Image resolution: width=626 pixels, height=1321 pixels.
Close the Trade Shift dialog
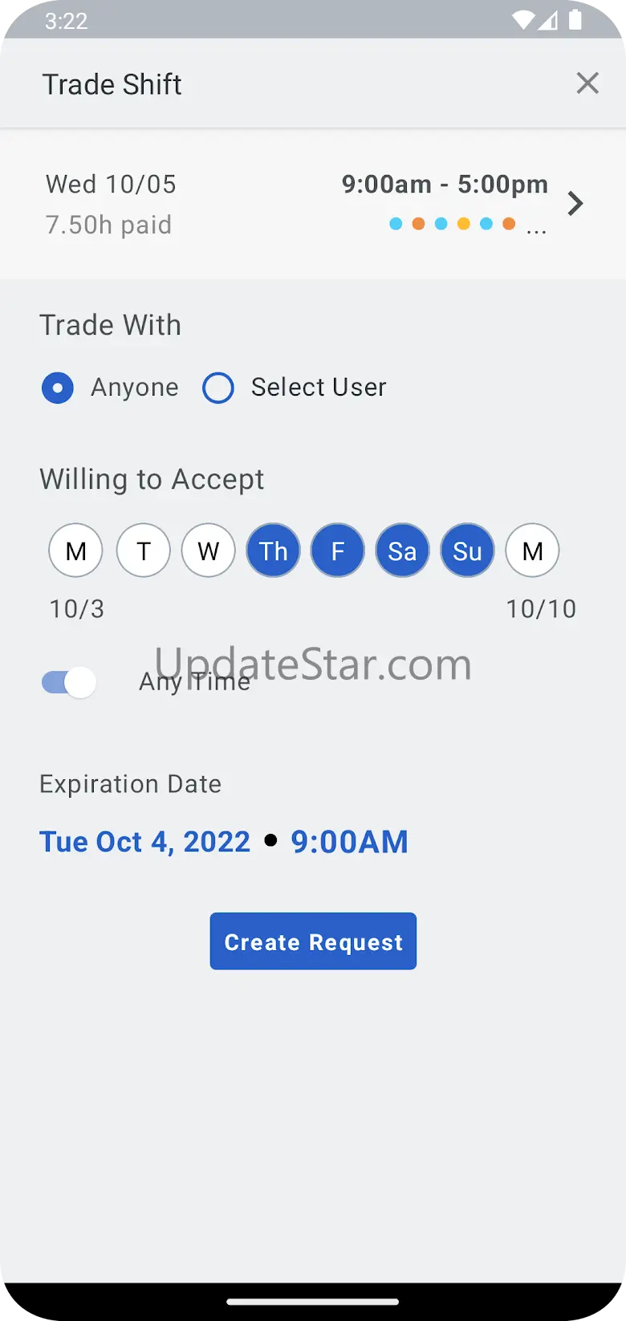click(587, 83)
